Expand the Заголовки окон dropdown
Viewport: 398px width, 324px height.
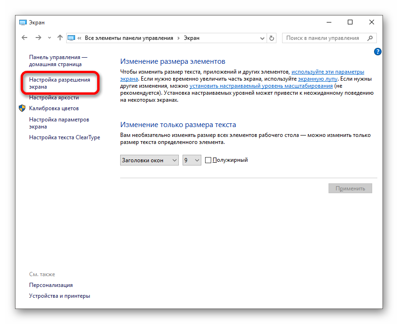(x=150, y=160)
